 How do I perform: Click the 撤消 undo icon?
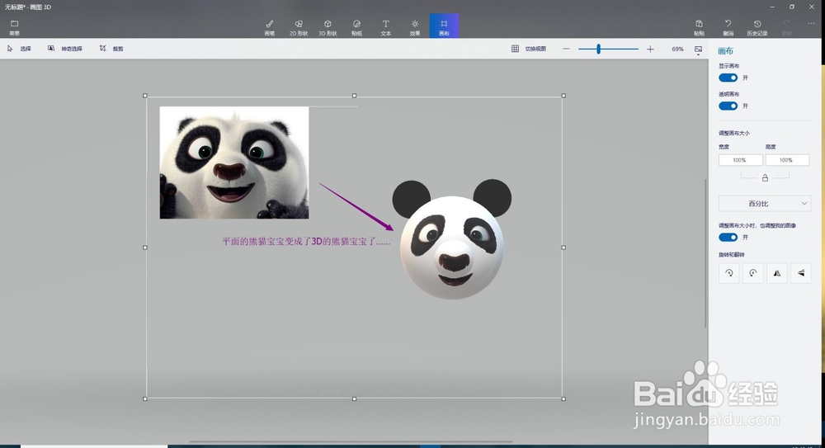[x=728, y=24]
